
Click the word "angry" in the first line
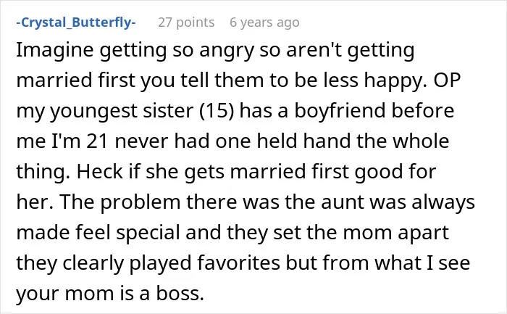point(227,51)
